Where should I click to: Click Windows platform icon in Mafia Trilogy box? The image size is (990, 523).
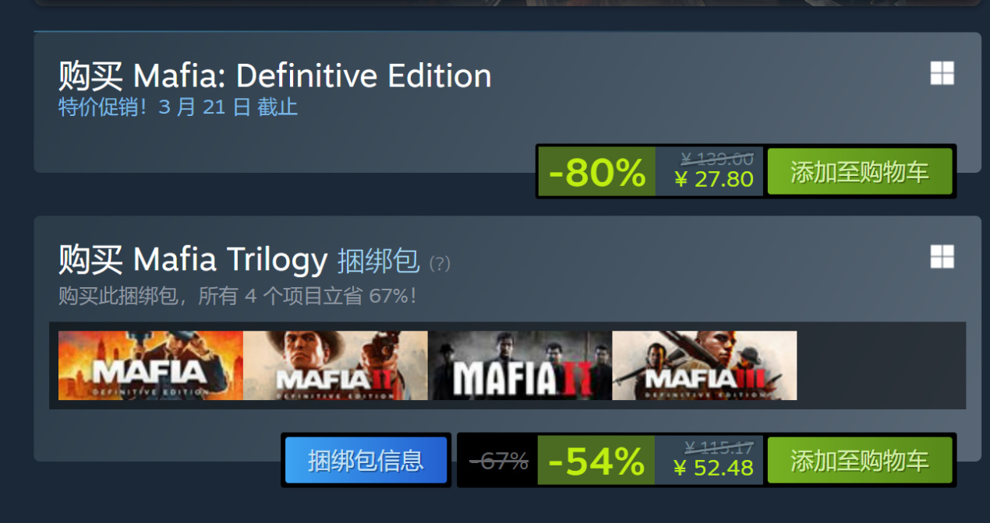942,258
